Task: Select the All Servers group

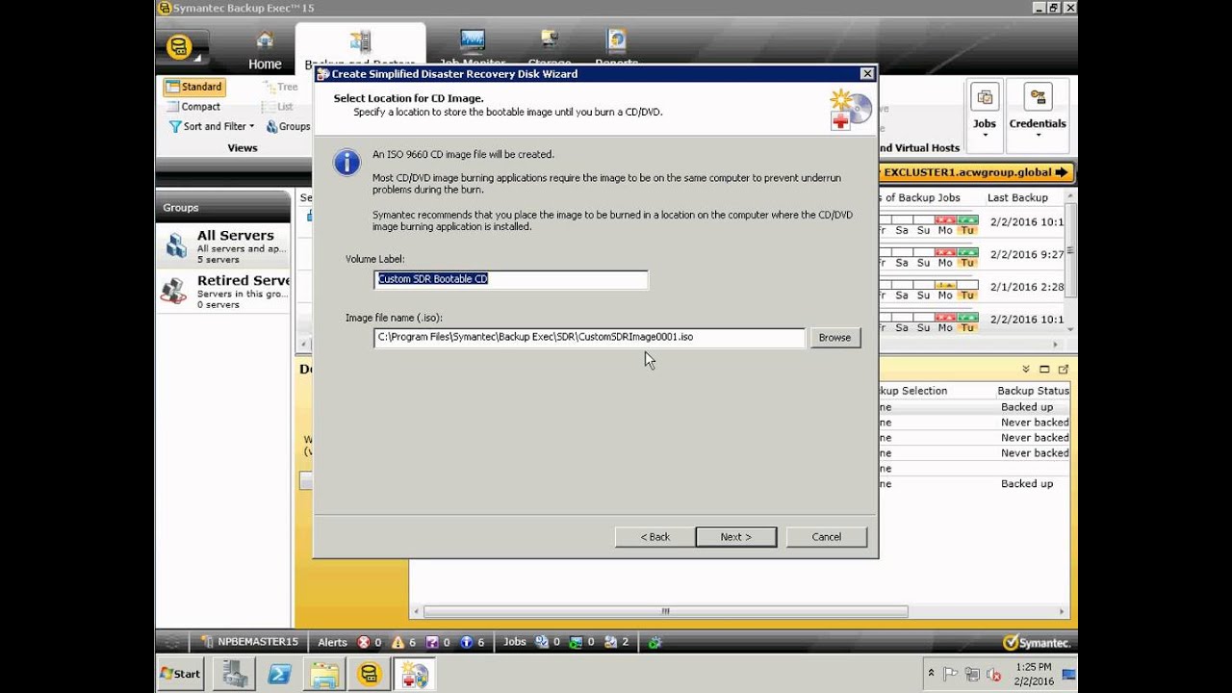Action: (223, 246)
